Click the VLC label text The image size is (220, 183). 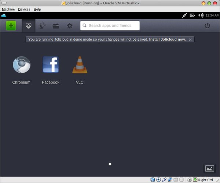coord(80,82)
